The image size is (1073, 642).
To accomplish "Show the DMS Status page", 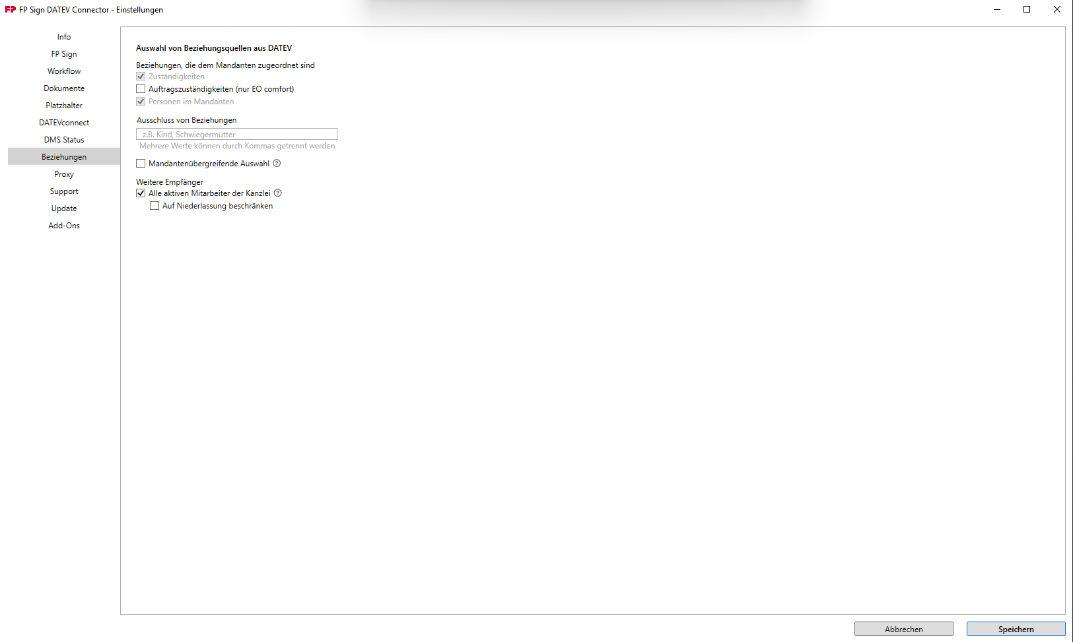I will pos(64,140).
